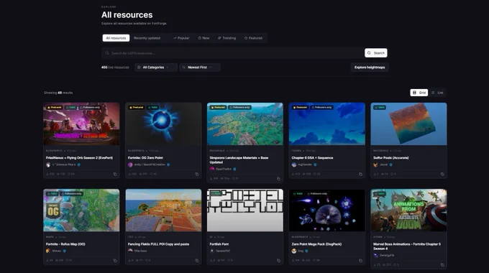Switch to the Trending tab

[x=227, y=38]
